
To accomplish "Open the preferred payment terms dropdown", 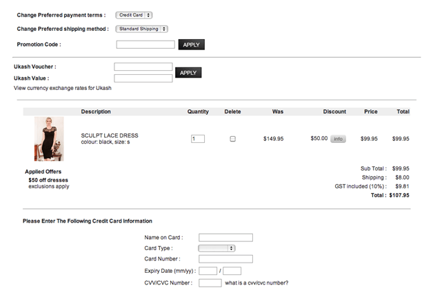I will click(x=134, y=14).
